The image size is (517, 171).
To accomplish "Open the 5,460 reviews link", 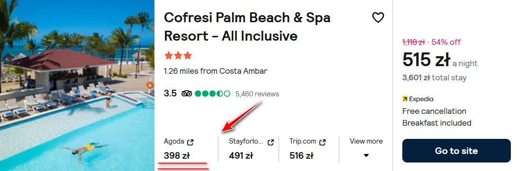I will (x=257, y=94).
